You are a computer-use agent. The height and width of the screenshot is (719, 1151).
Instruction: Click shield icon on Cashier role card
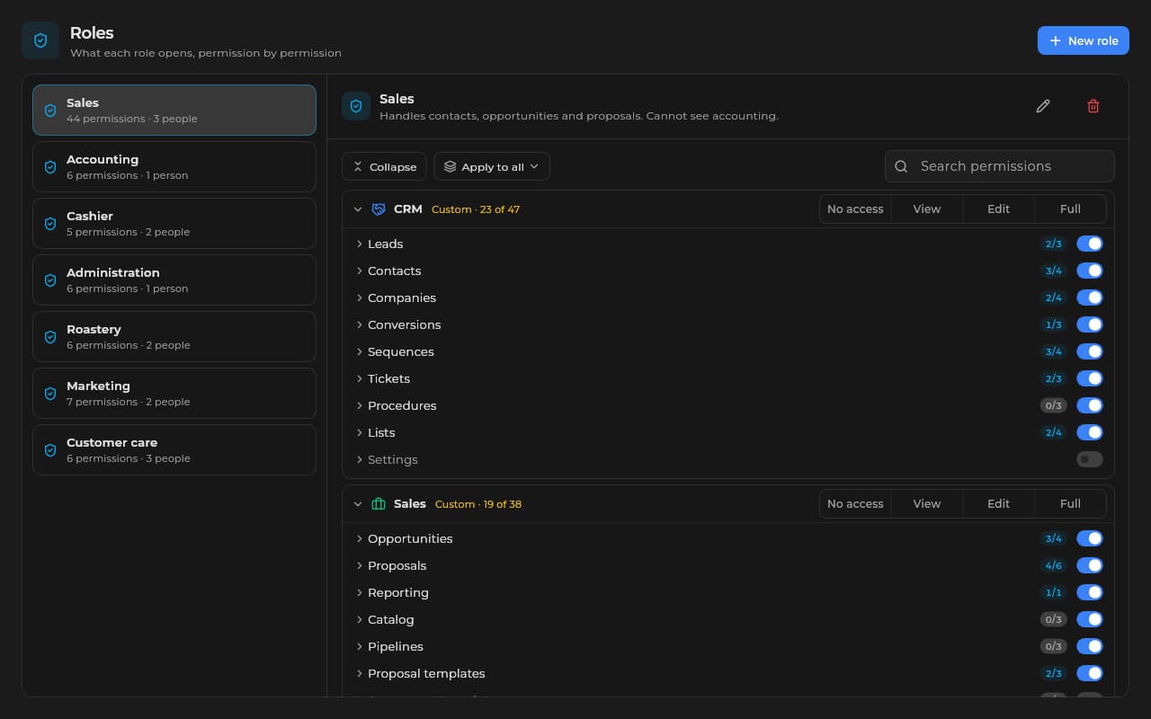pyautogui.click(x=50, y=224)
